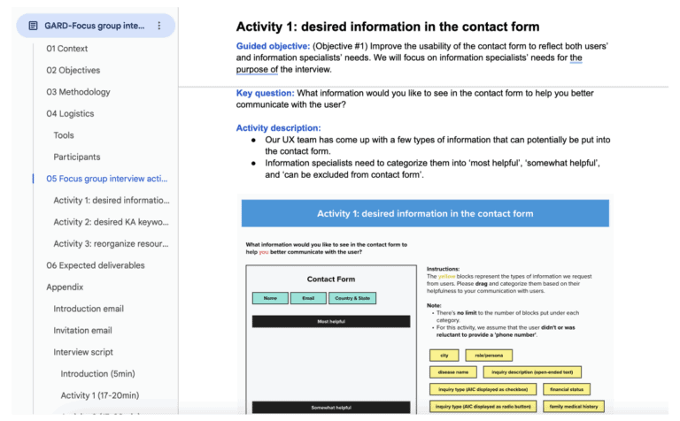Jump to 02 Objectives in outline
This screenshot has height=421, width=680.
(x=73, y=70)
